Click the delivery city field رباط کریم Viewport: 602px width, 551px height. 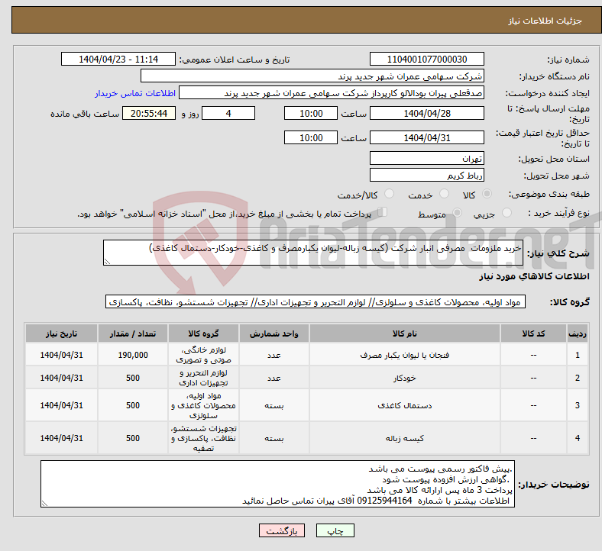click(x=427, y=175)
